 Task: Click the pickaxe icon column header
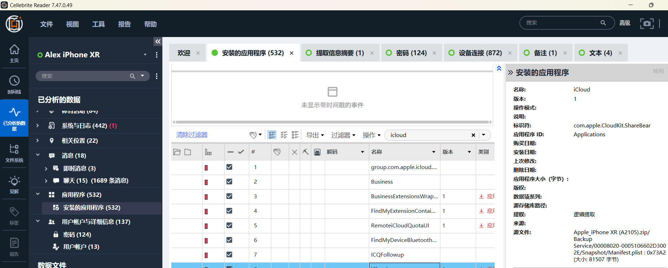click(306, 152)
